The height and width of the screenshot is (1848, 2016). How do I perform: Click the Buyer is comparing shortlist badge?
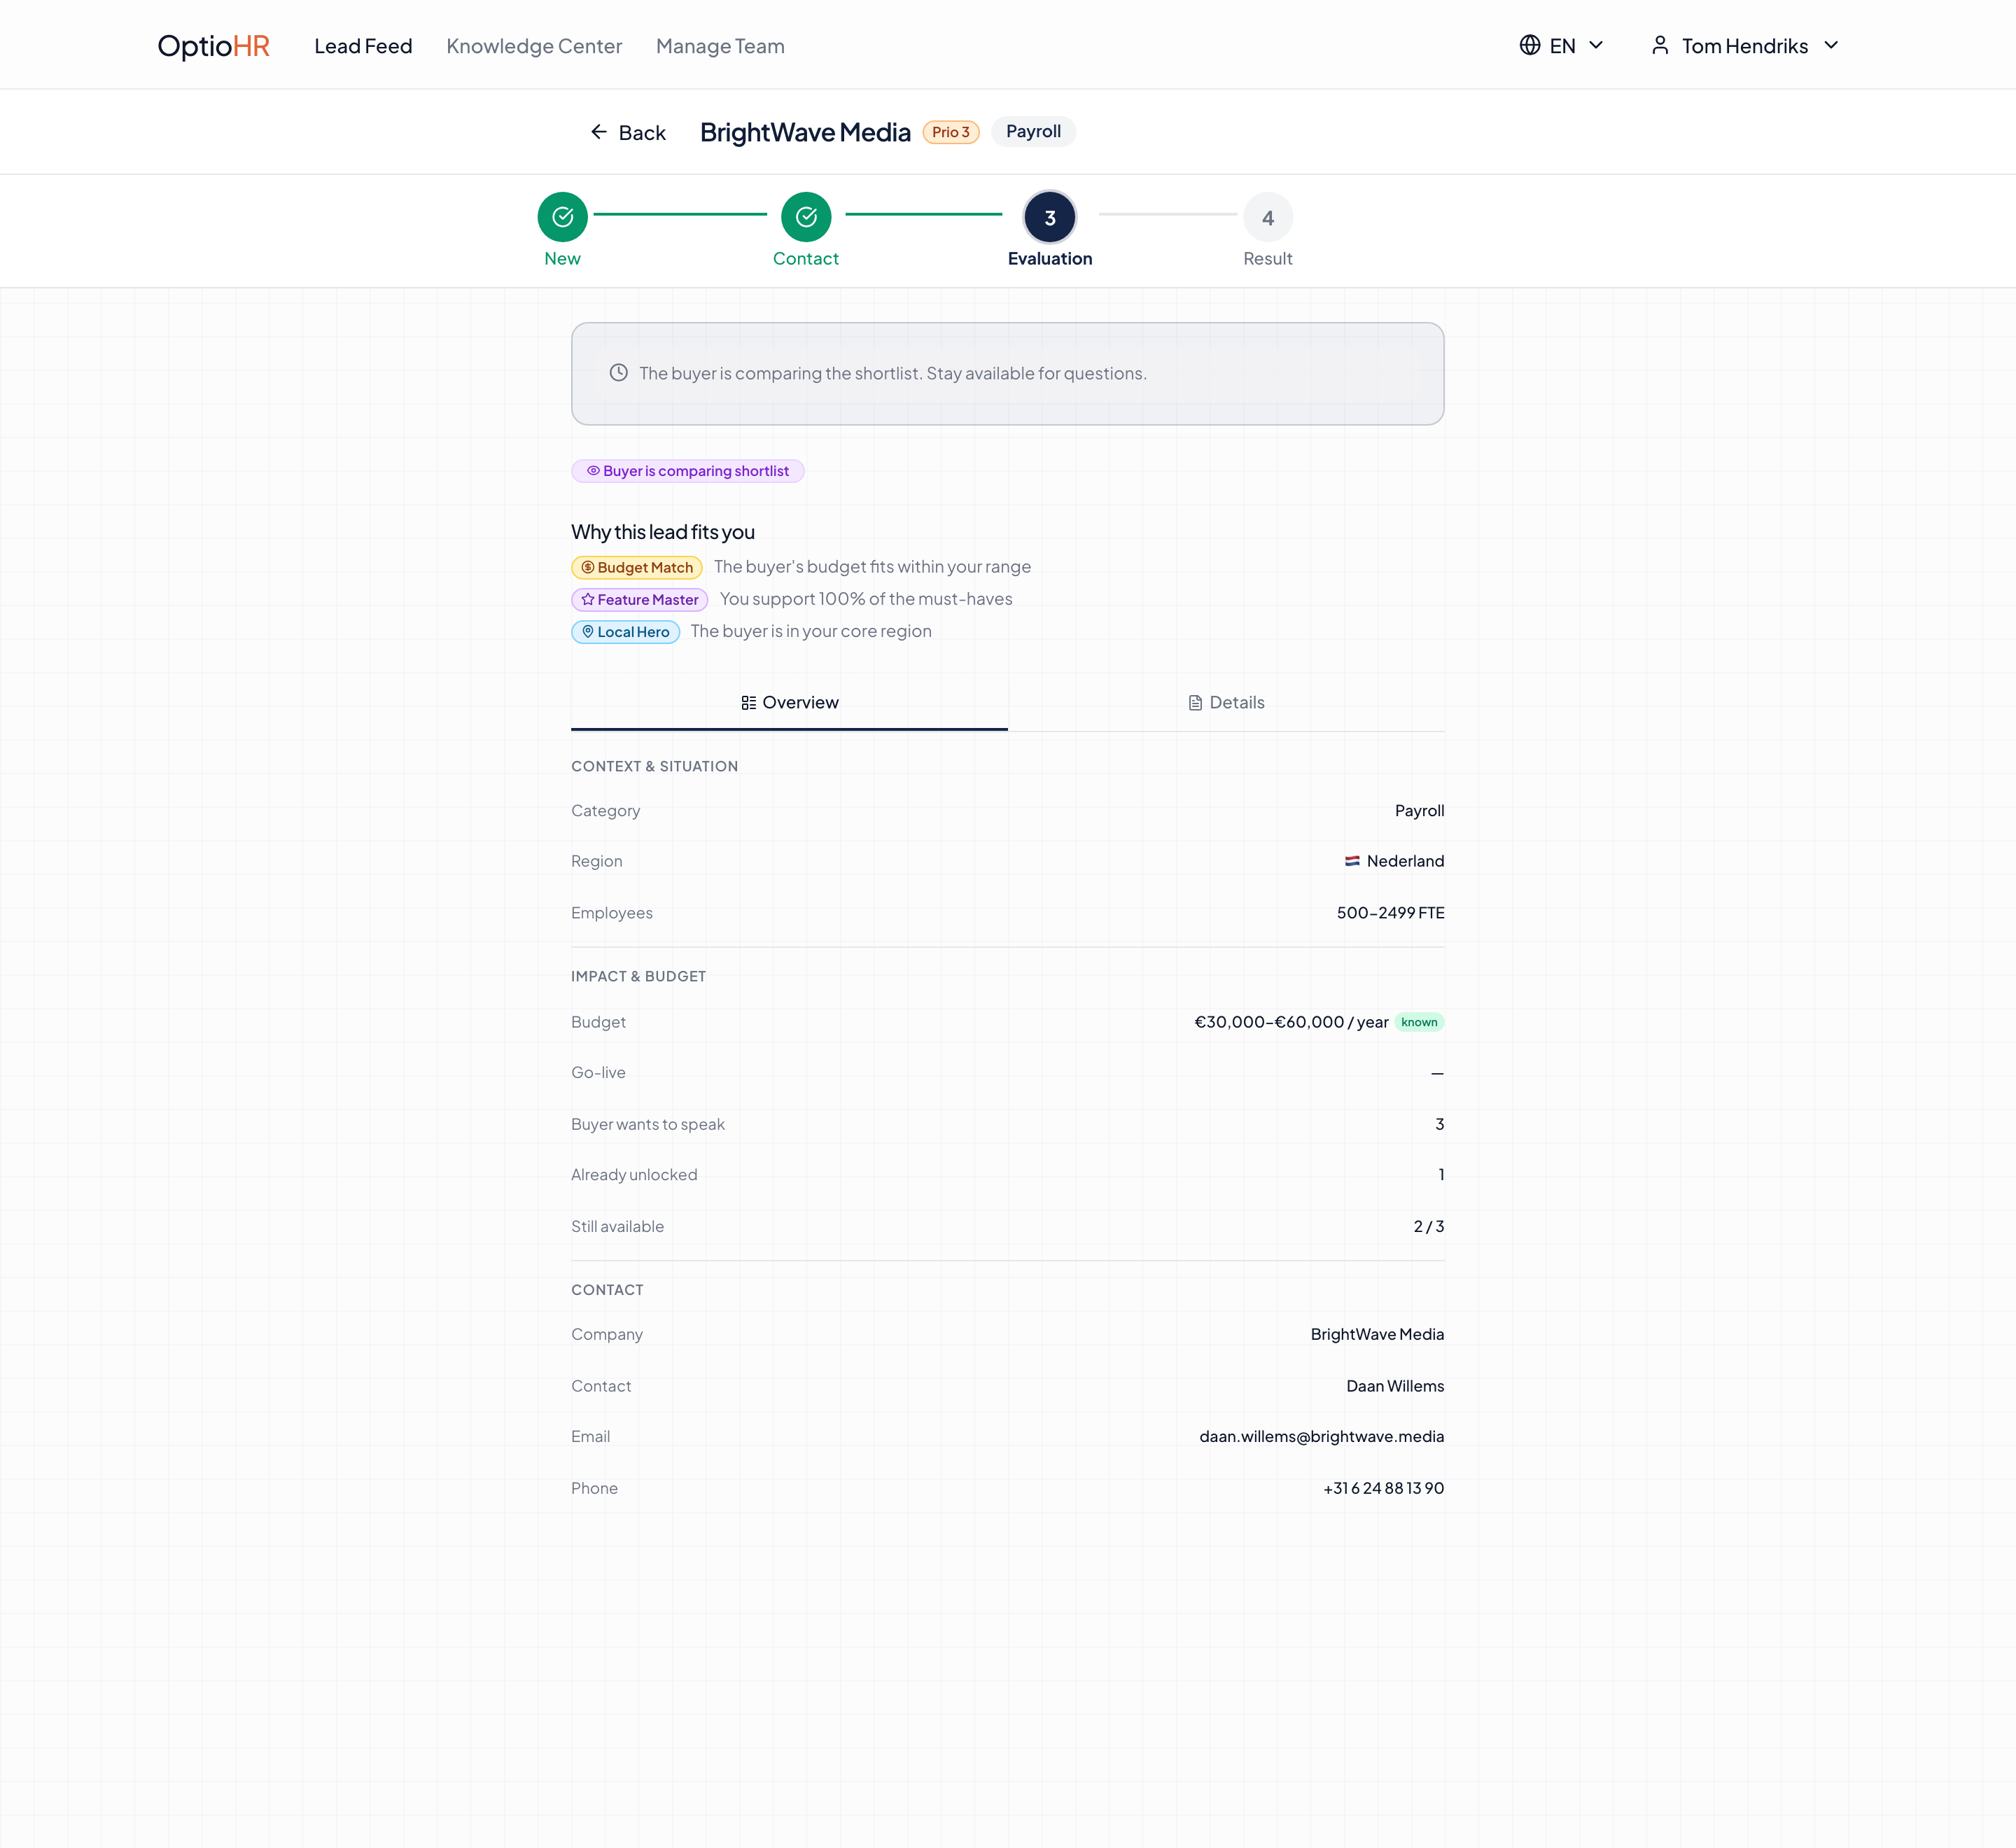click(688, 471)
